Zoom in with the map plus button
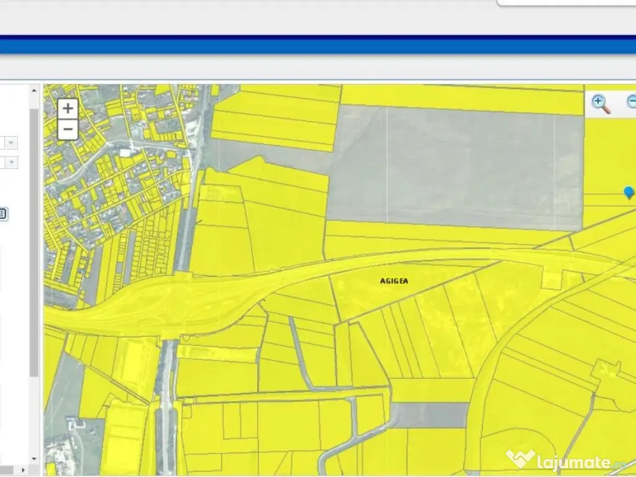The height and width of the screenshot is (477, 636). coord(68,109)
